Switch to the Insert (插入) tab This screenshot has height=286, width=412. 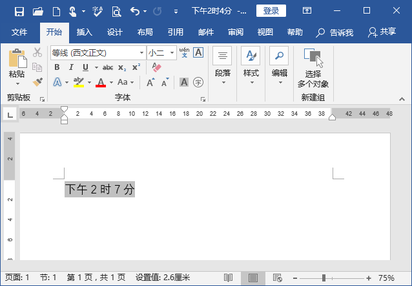point(85,32)
